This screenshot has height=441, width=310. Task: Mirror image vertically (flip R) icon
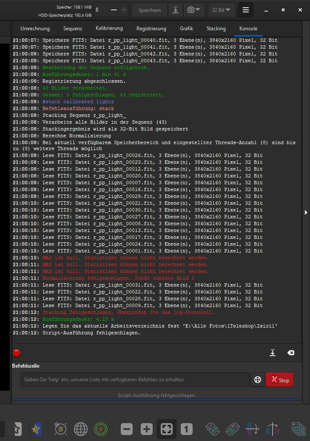click(253, 429)
